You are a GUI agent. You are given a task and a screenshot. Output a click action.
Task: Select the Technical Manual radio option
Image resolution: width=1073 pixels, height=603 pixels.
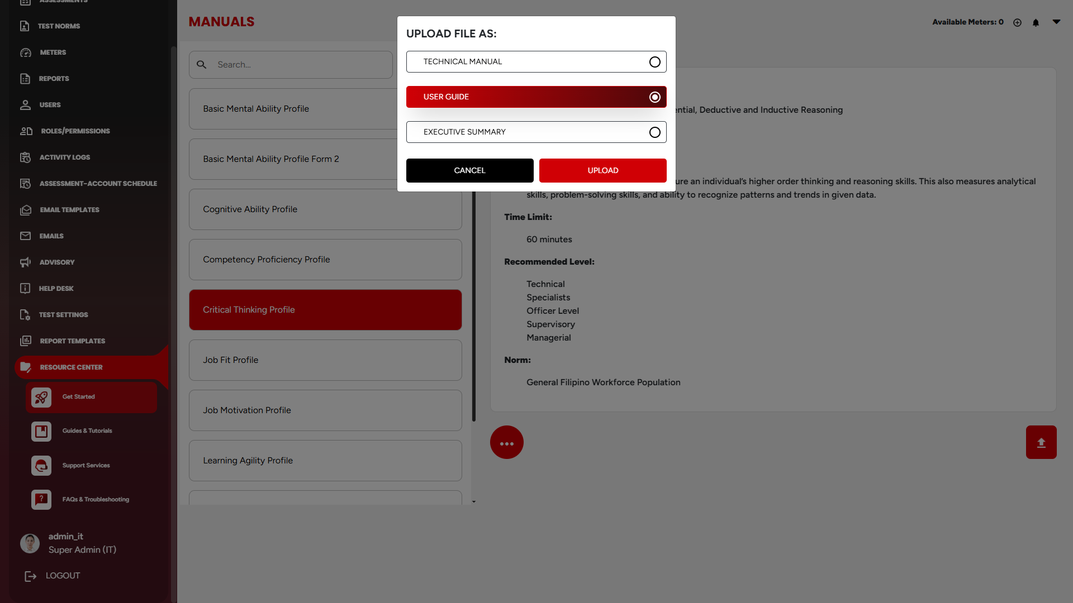tap(654, 62)
